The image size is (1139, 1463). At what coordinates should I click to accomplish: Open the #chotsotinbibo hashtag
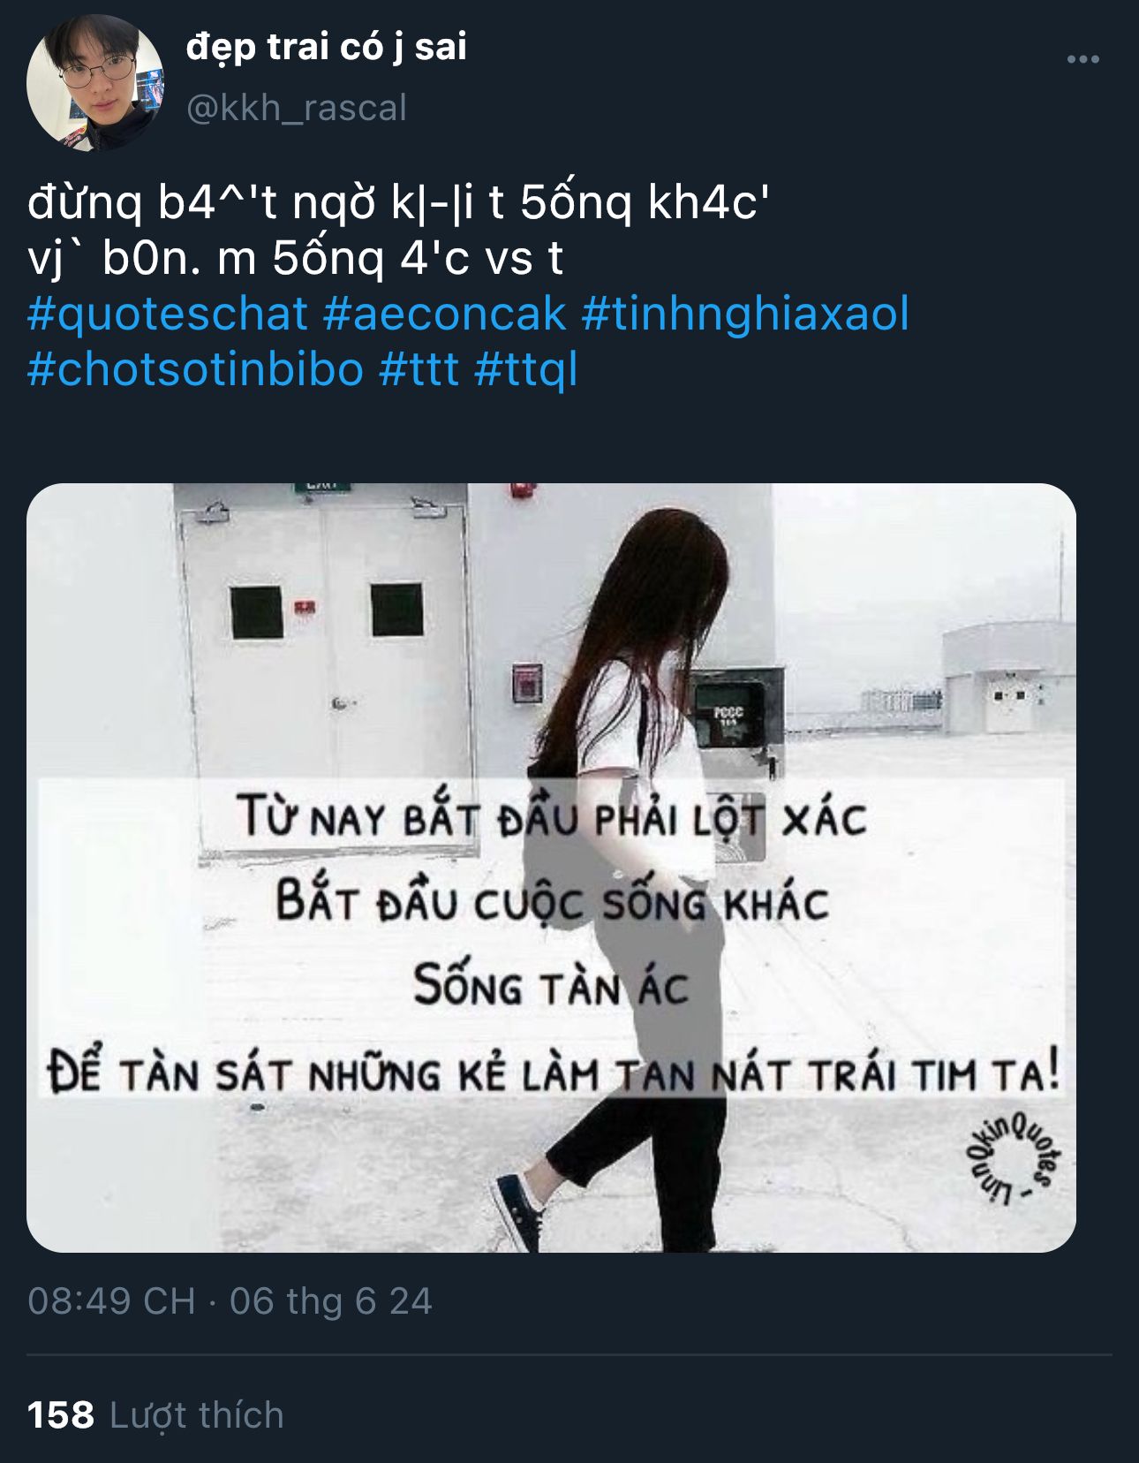[195, 369]
